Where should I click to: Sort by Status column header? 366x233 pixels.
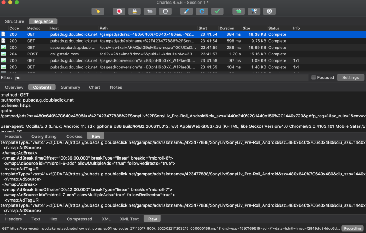[x=273, y=28]
